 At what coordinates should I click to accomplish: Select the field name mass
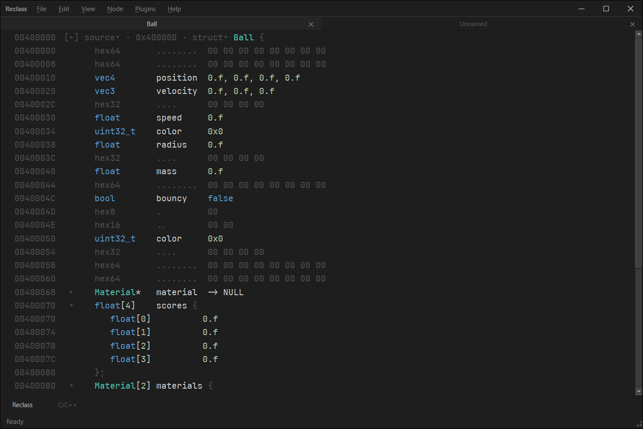[166, 171]
